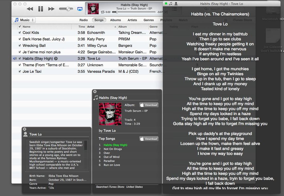Click the artist person icon in lyrics title bar

(176, 4)
